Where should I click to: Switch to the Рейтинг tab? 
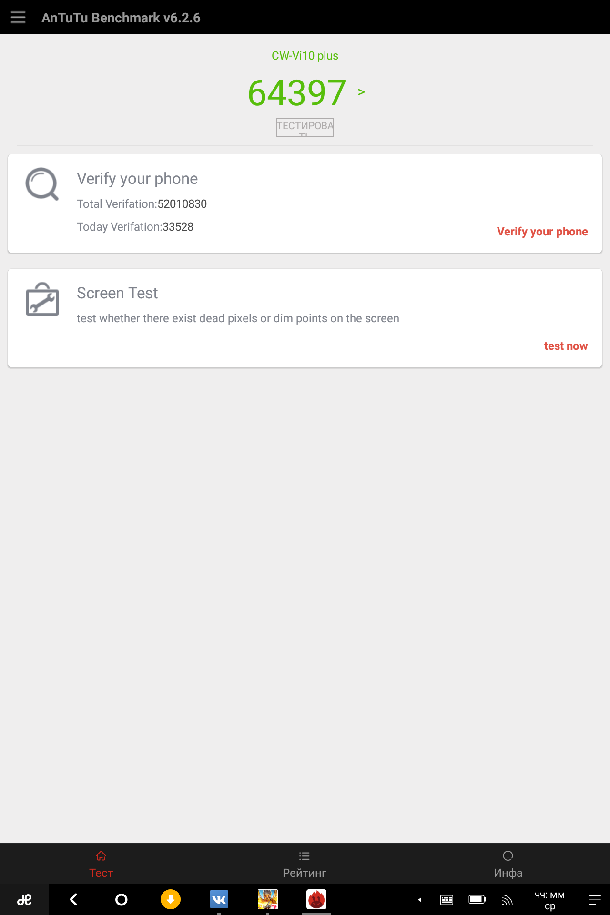[305, 864]
